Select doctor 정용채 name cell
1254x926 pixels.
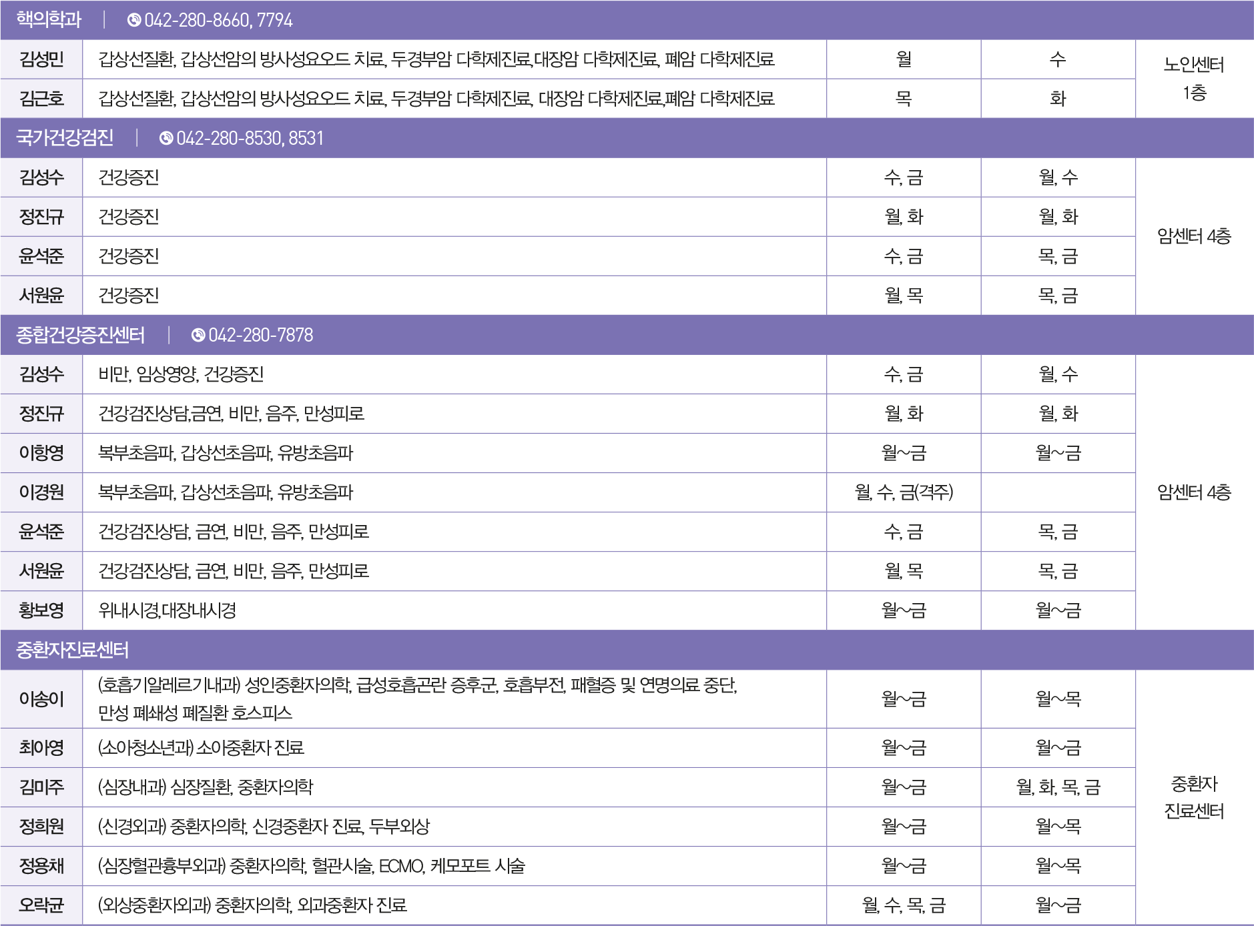[x=41, y=865]
